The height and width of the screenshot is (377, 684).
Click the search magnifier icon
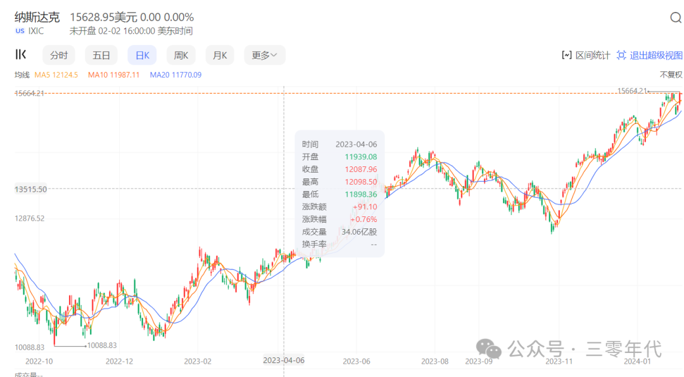[x=676, y=18]
